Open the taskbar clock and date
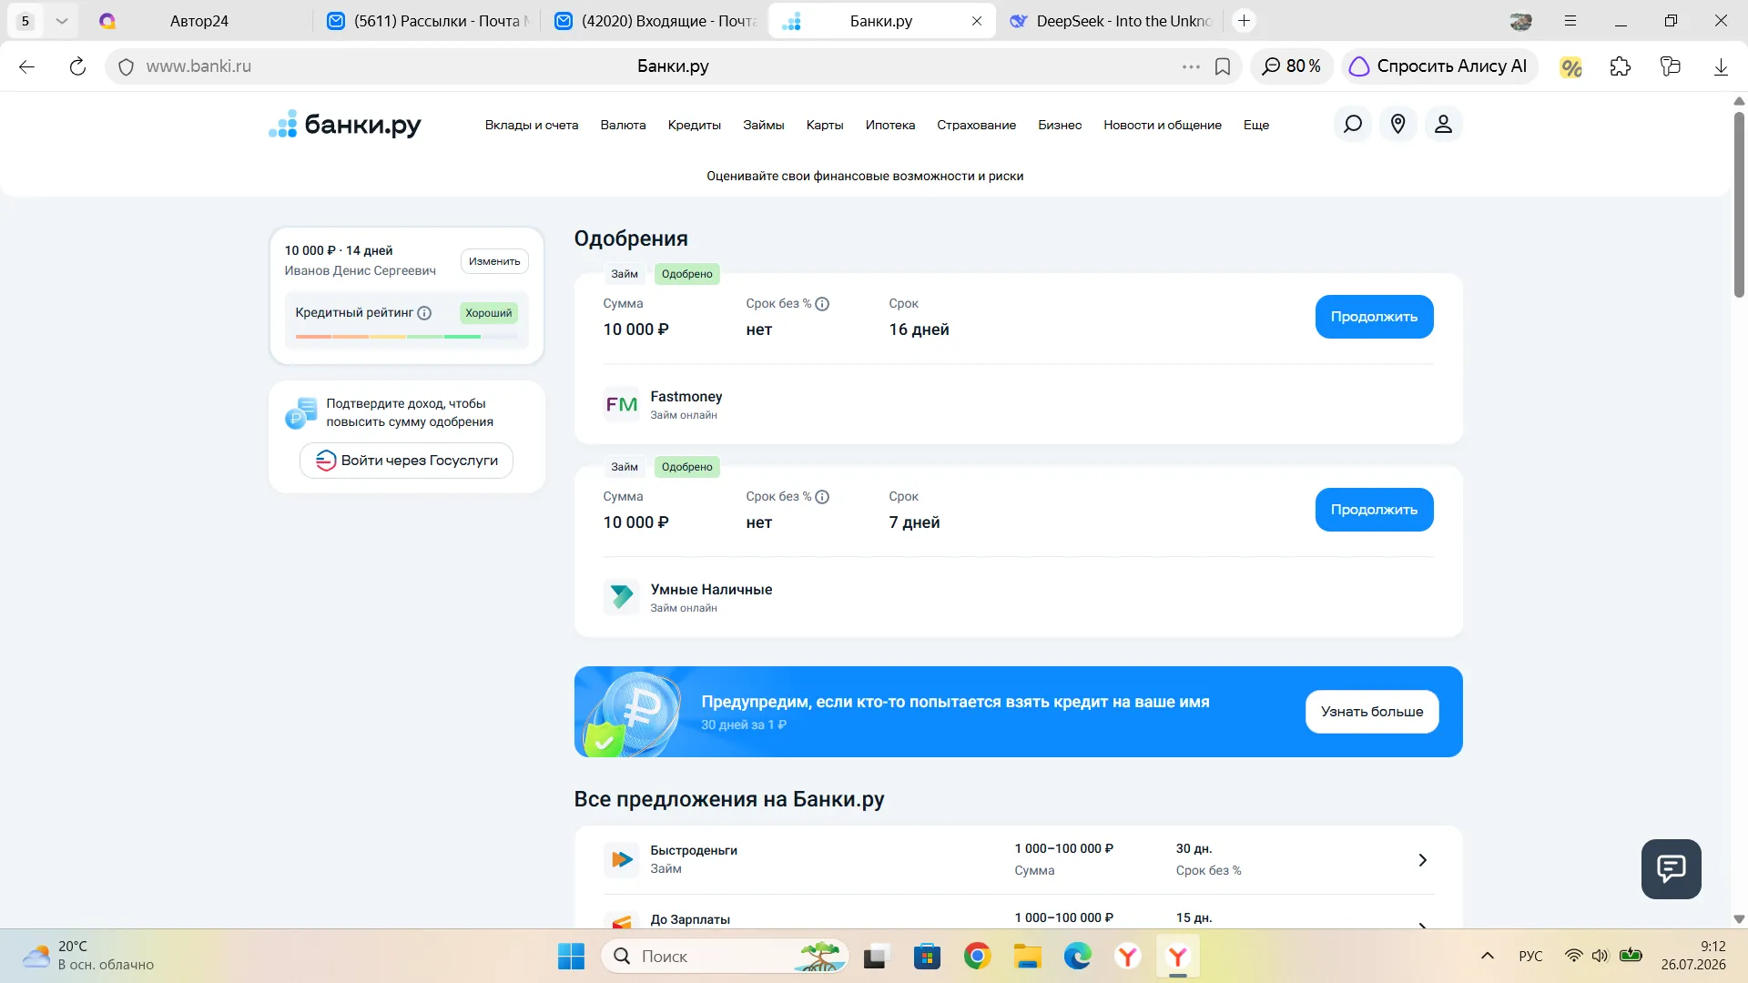The width and height of the screenshot is (1748, 983). click(1693, 956)
